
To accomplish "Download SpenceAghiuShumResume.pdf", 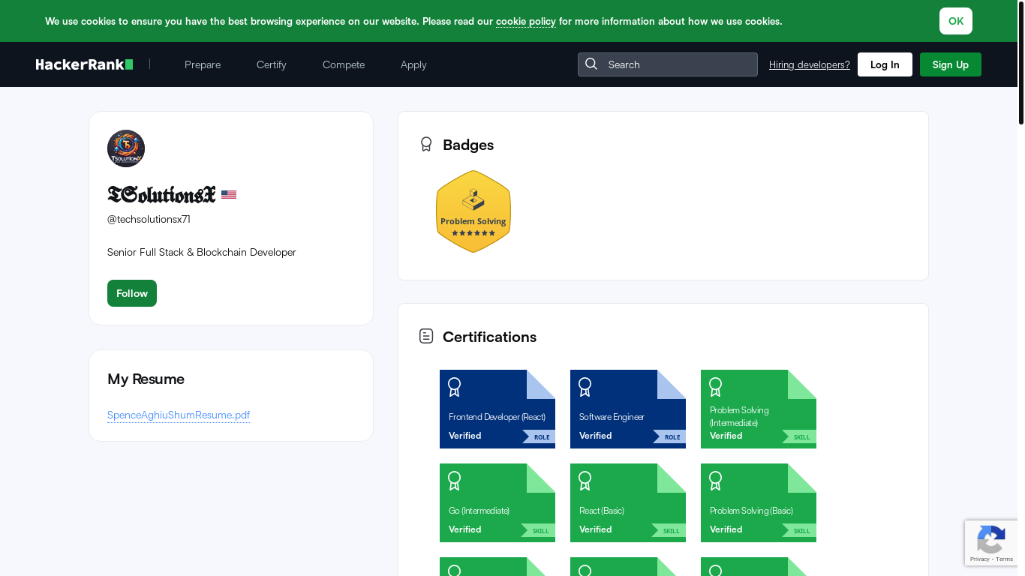I will (179, 415).
